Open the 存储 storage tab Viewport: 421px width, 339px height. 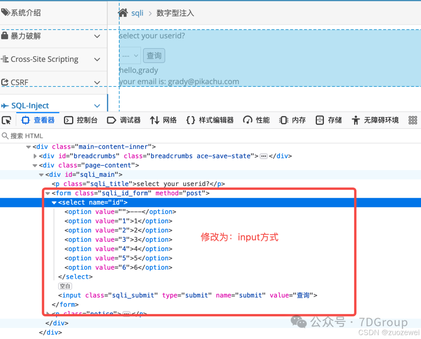click(329, 120)
